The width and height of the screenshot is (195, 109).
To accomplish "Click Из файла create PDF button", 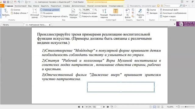I will [127, 14].
